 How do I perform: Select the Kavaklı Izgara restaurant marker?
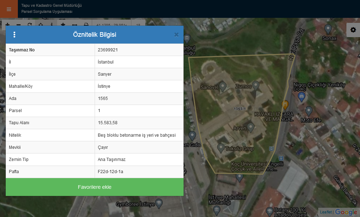point(285,105)
